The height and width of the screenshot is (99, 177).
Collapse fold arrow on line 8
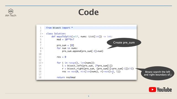[x=43, y=48]
